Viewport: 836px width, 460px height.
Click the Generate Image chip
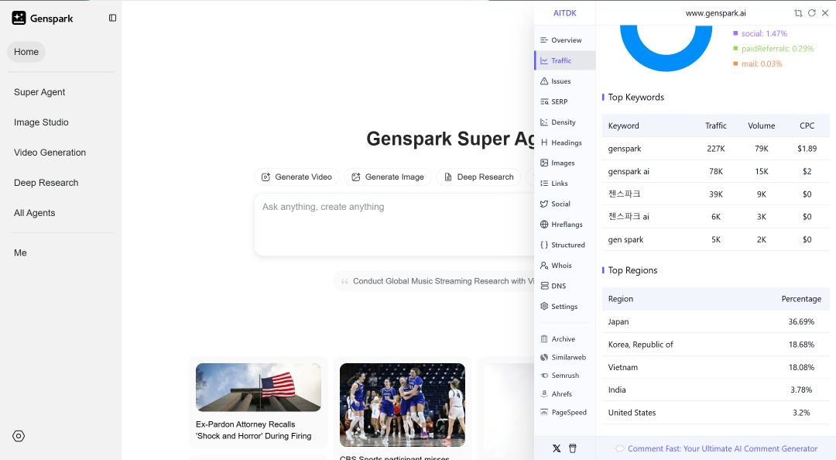(388, 177)
